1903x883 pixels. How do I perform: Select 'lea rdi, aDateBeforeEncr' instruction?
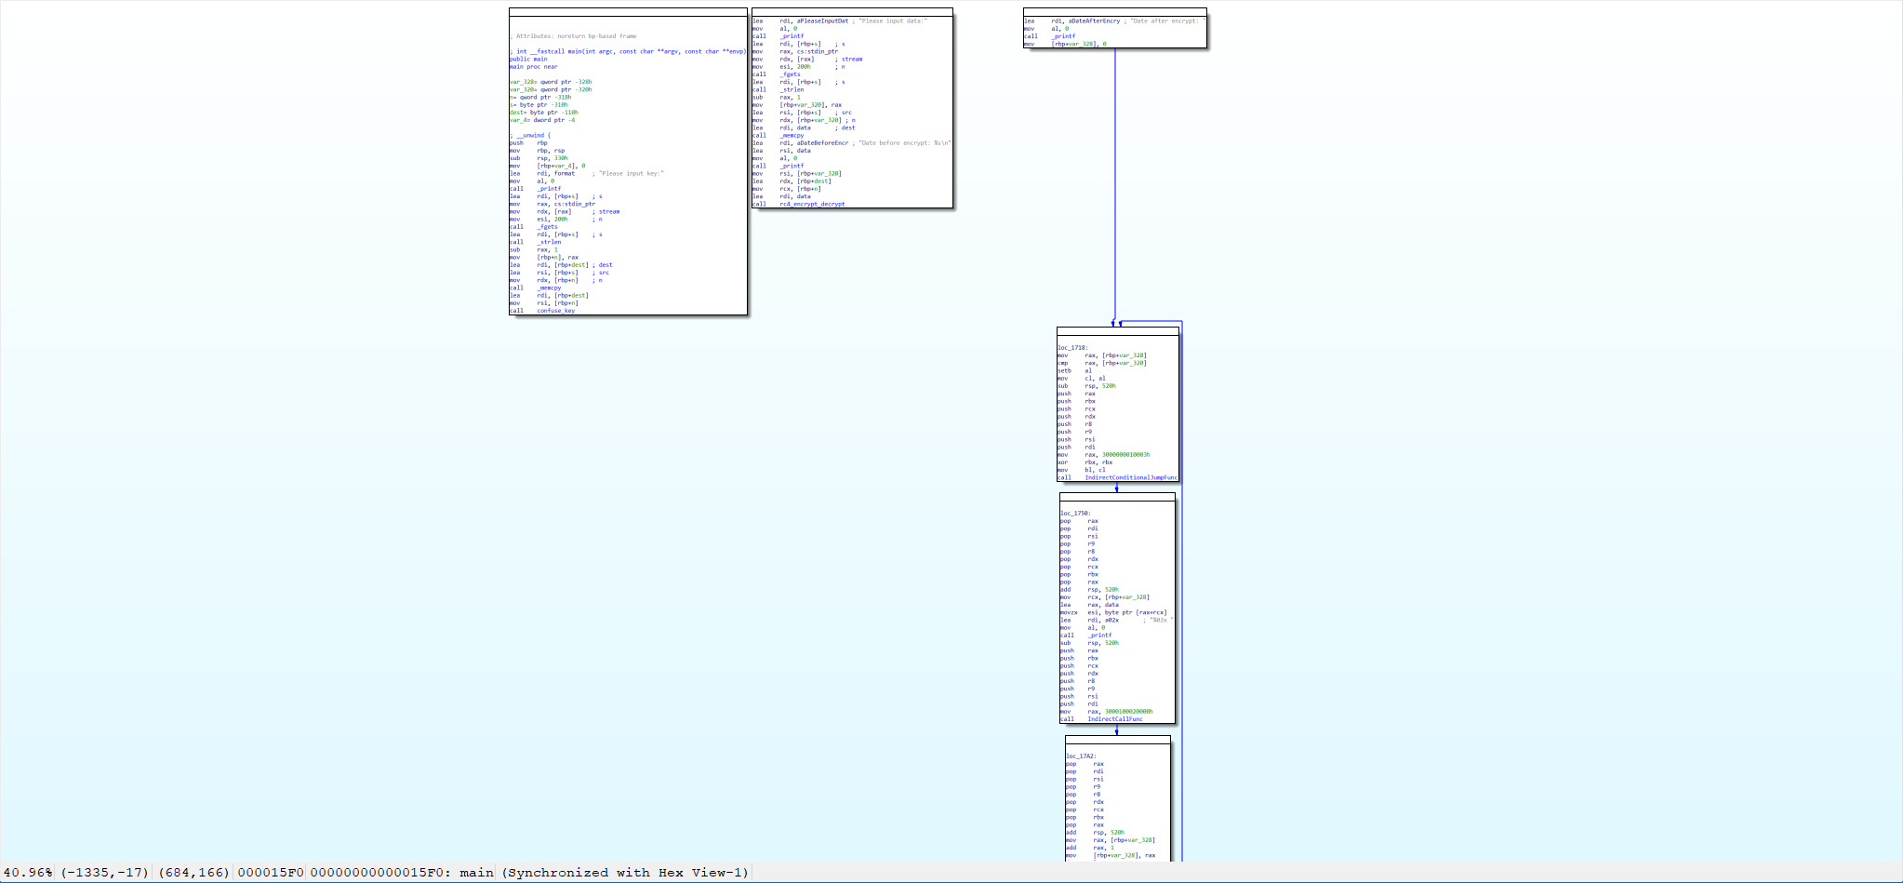(x=852, y=142)
